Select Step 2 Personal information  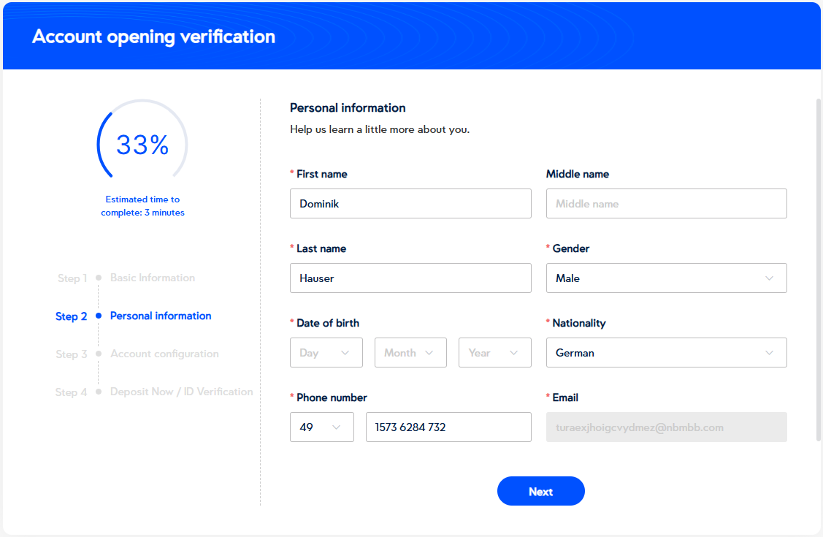click(x=134, y=316)
